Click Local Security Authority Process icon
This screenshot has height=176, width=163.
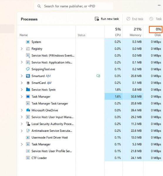pos(28,124)
